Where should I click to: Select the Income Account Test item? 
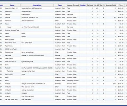point(12,30)
